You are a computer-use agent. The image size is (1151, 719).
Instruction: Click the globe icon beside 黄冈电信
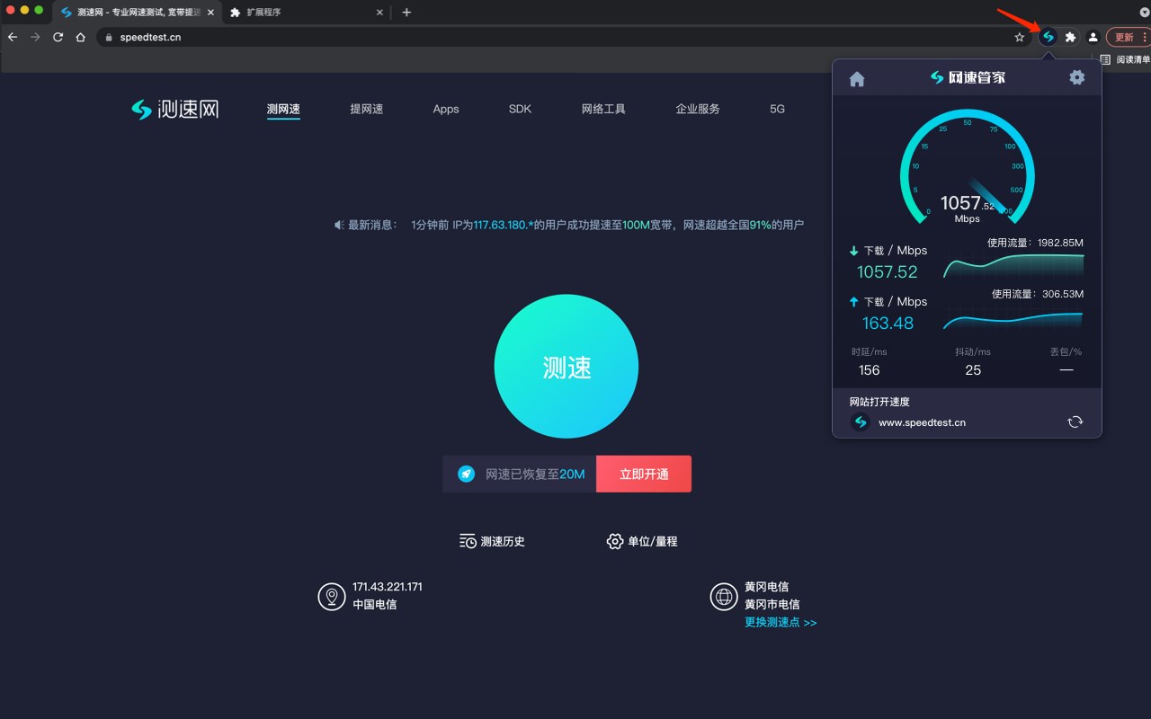click(724, 596)
